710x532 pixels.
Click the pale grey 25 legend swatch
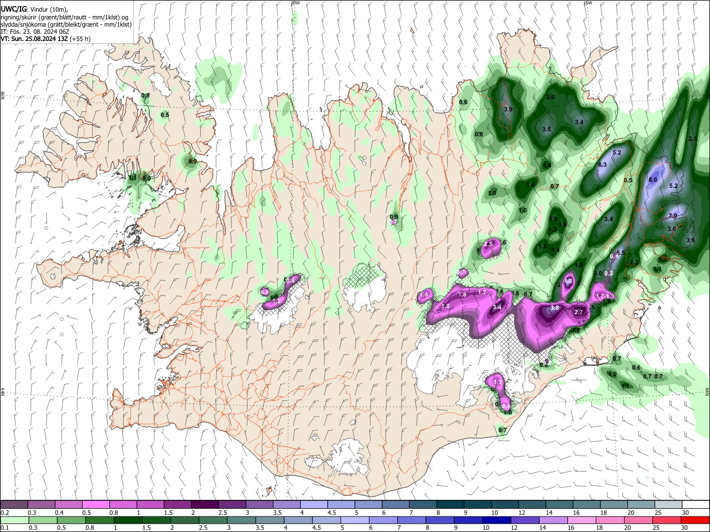coord(668,504)
